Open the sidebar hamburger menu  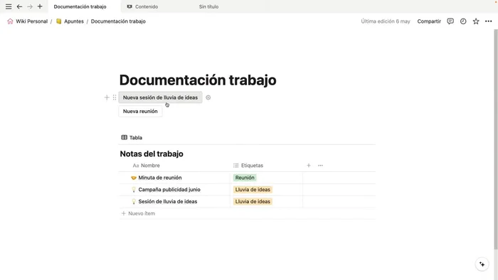click(9, 6)
